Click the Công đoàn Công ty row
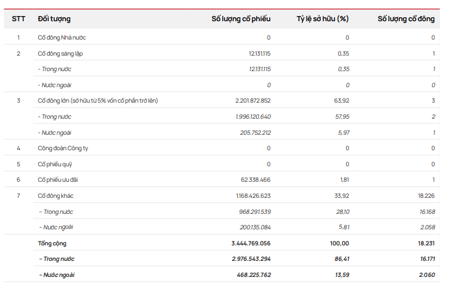The height and width of the screenshot is (293, 456). [63, 148]
